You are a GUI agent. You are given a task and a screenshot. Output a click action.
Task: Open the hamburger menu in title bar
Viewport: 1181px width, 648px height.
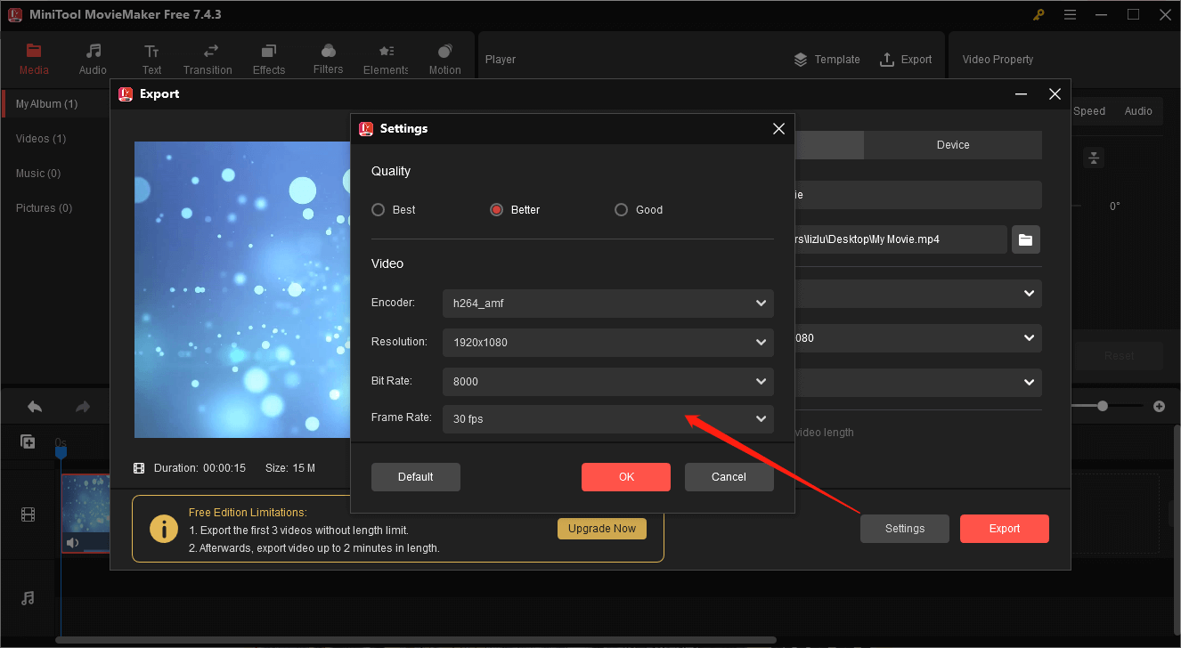[1070, 15]
